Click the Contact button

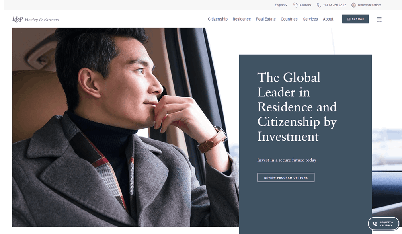pyautogui.click(x=355, y=19)
